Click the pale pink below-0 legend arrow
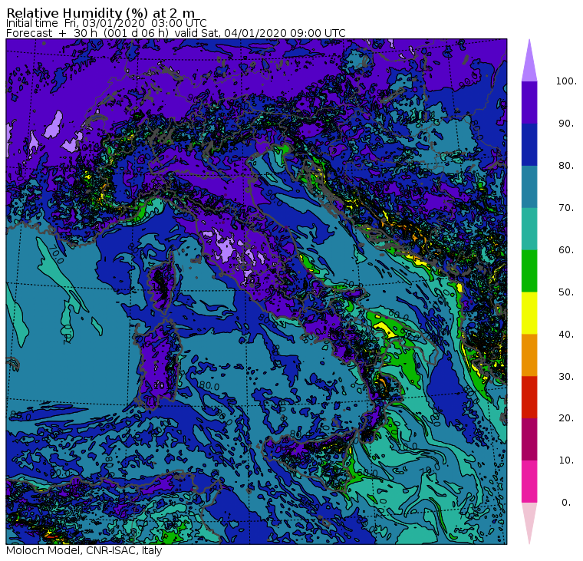This screenshot has height=561, width=583. pyautogui.click(x=529, y=521)
